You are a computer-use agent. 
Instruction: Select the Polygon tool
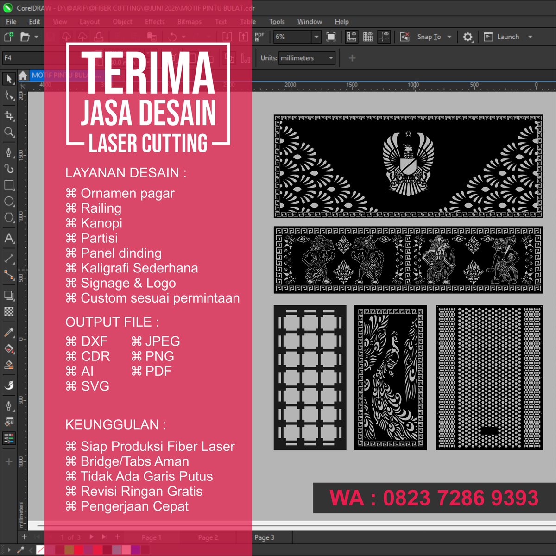coord(9,218)
